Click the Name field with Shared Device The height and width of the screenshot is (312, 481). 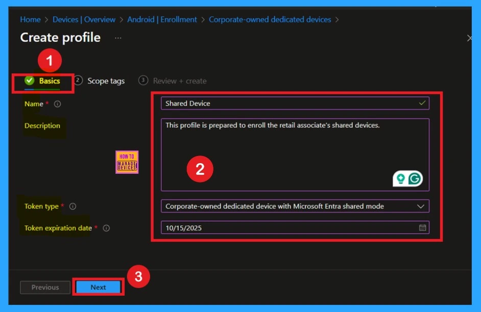click(295, 103)
